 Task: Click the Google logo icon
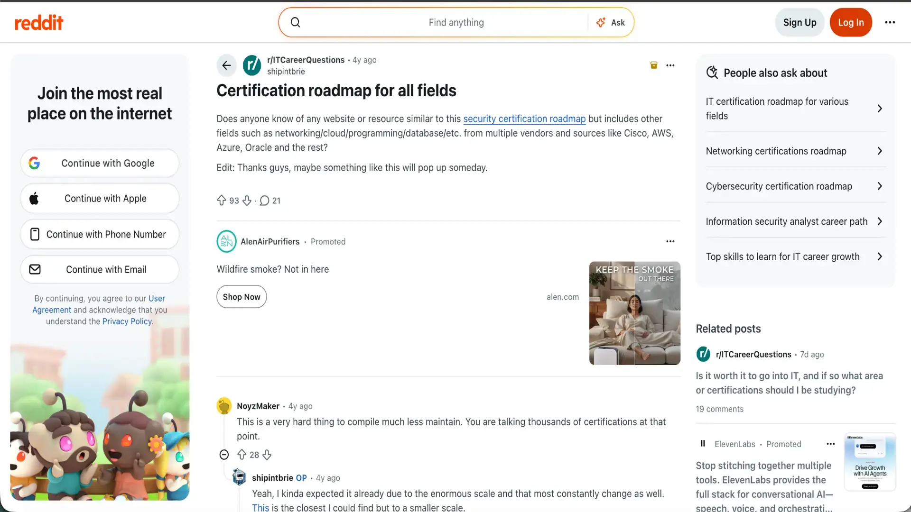(34, 163)
